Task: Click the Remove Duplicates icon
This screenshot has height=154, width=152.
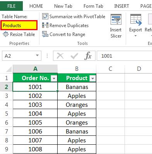Action: pyautogui.click(x=45, y=25)
